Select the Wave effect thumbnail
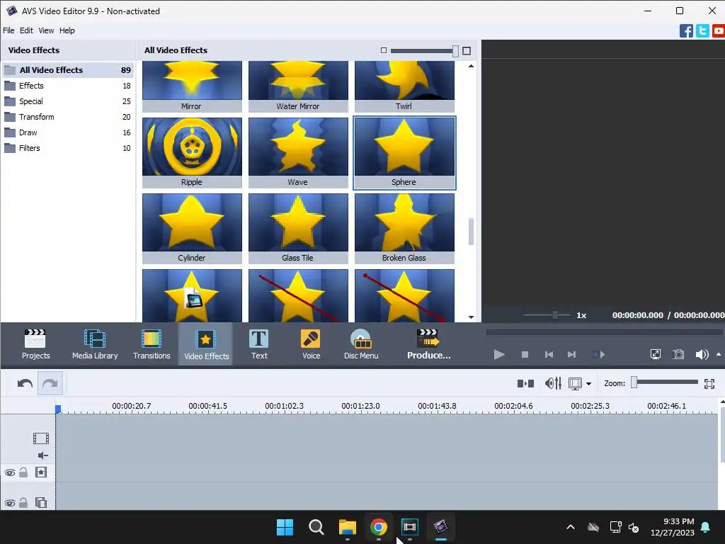The height and width of the screenshot is (544, 725). click(298, 153)
